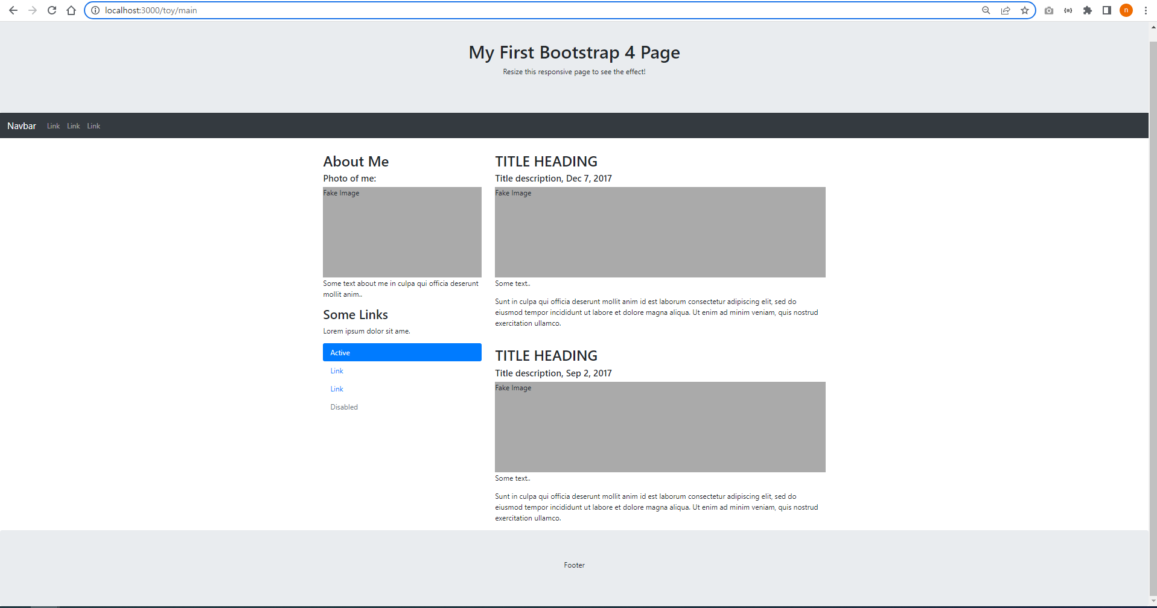Image resolution: width=1157 pixels, height=608 pixels.
Task: Select the third Link in the navbar
Action: pyautogui.click(x=94, y=126)
